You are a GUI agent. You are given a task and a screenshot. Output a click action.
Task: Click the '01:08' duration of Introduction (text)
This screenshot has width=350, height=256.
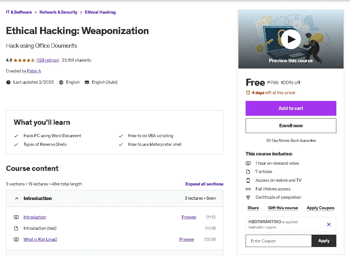point(210,228)
